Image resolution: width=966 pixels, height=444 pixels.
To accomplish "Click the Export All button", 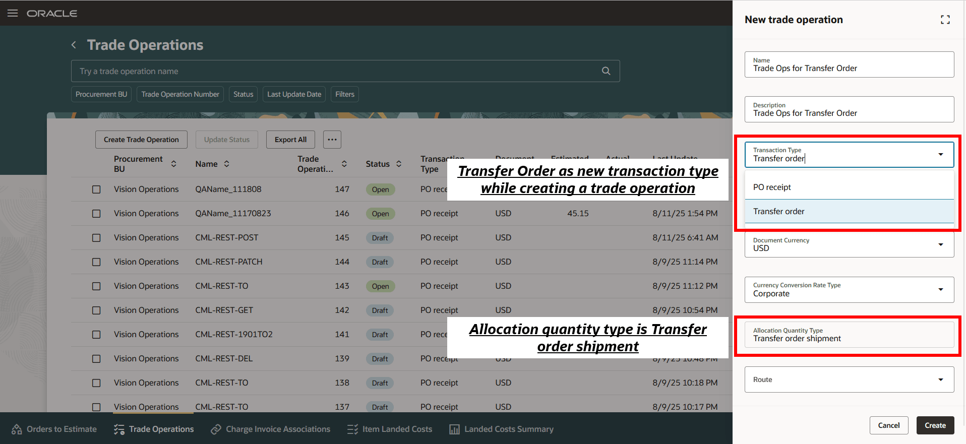I will (290, 140).
